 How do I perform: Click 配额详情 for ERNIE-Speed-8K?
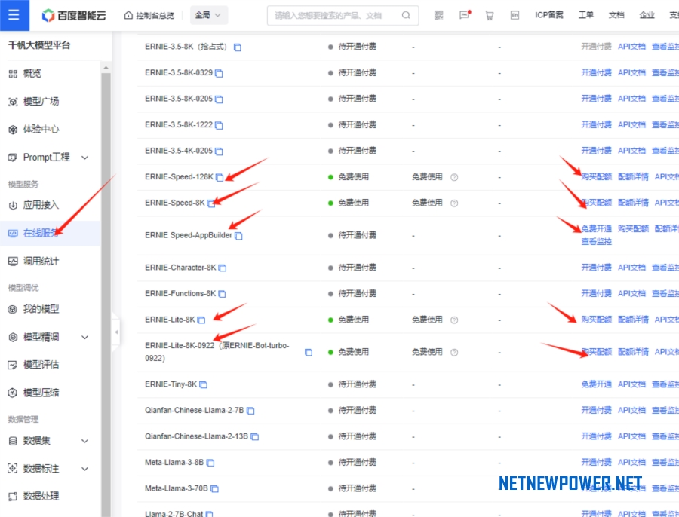633,203
